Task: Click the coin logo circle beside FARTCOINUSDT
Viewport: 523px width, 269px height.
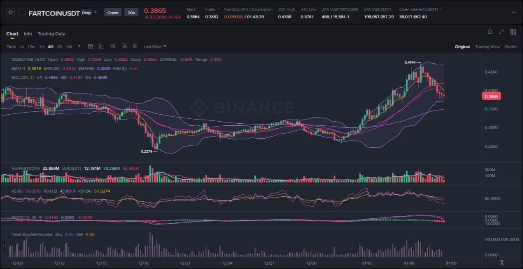Action: point(22,13)
